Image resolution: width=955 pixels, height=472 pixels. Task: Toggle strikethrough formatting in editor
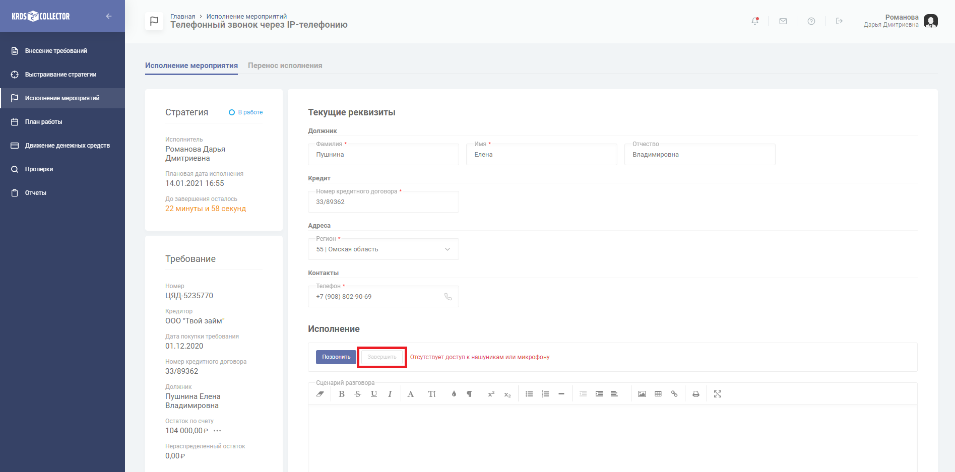[358, 394]
